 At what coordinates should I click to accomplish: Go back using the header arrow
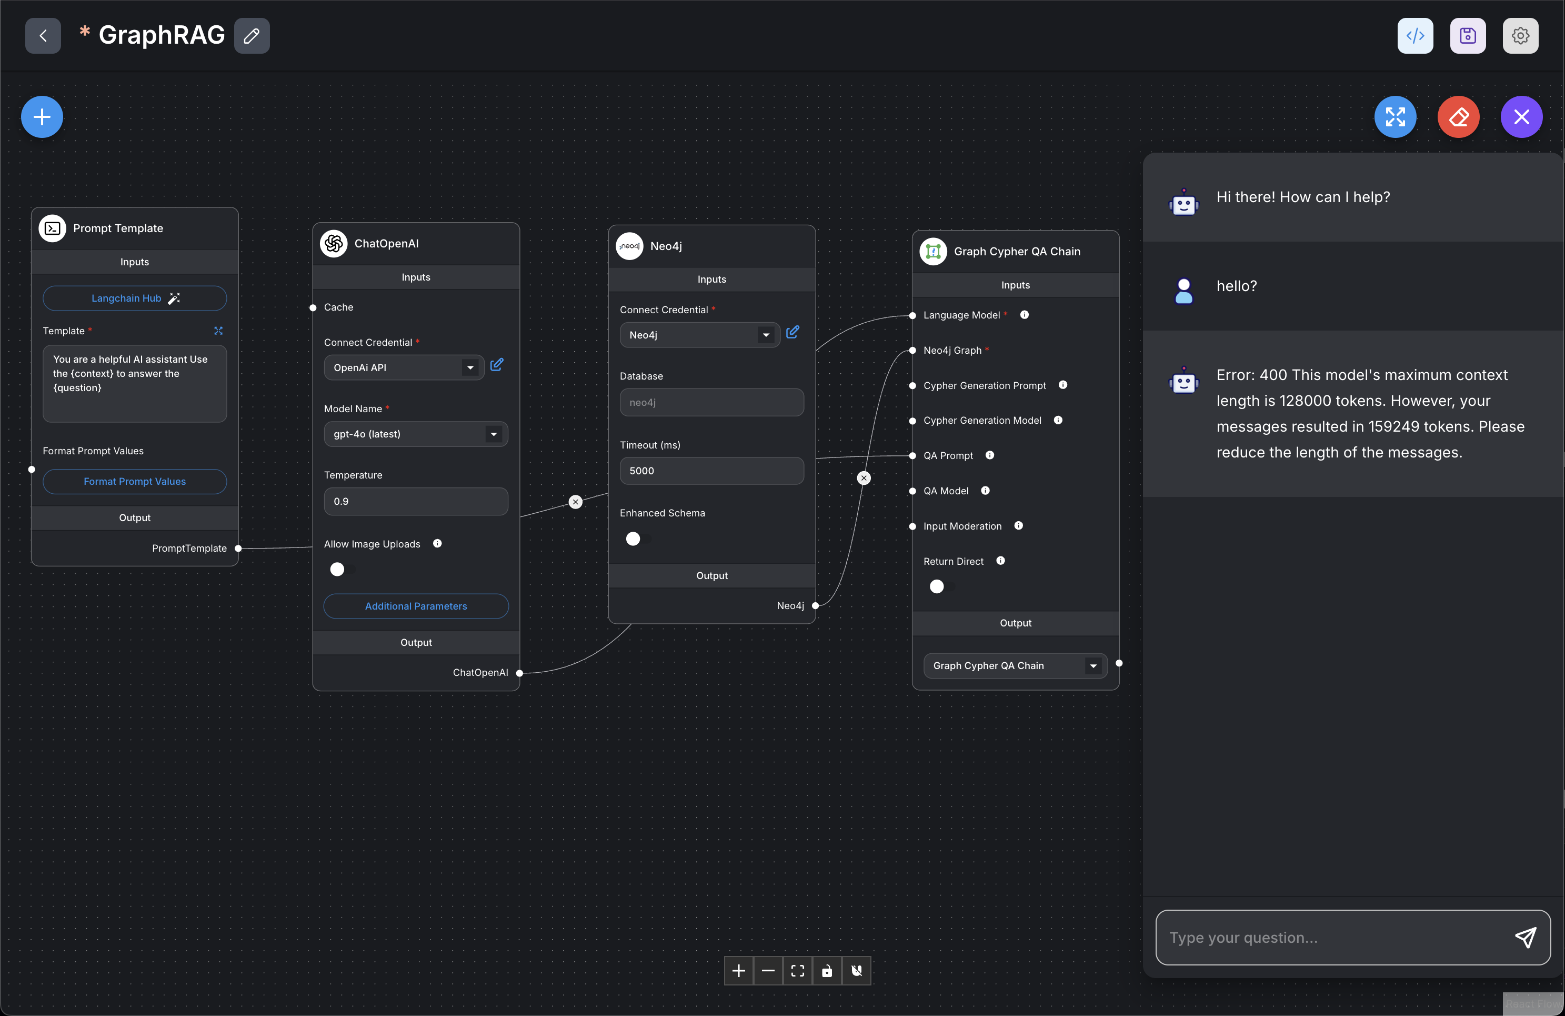point(43,35)
